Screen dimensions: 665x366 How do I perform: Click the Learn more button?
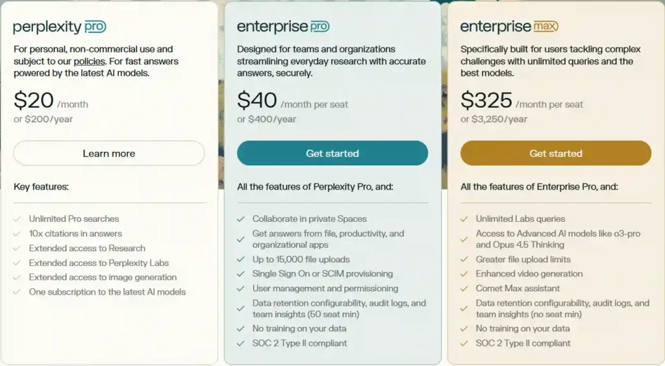tap(109, 154)
